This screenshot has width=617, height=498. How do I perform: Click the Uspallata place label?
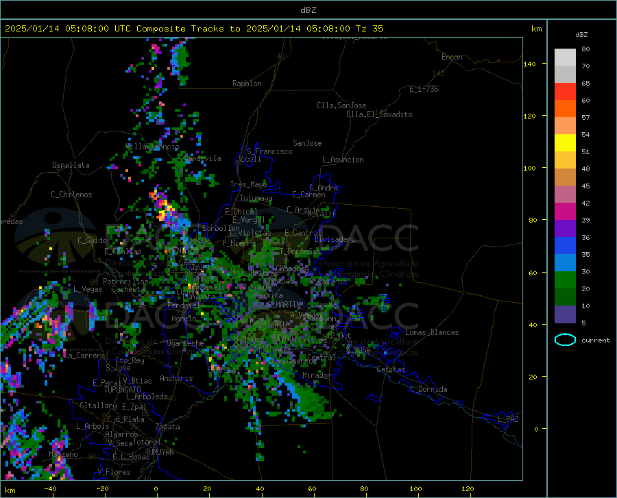point(71,165)
